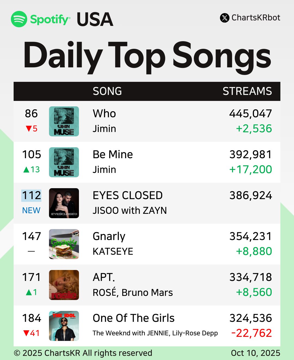Open the ChartsKRbot account name

click(256, 18)
